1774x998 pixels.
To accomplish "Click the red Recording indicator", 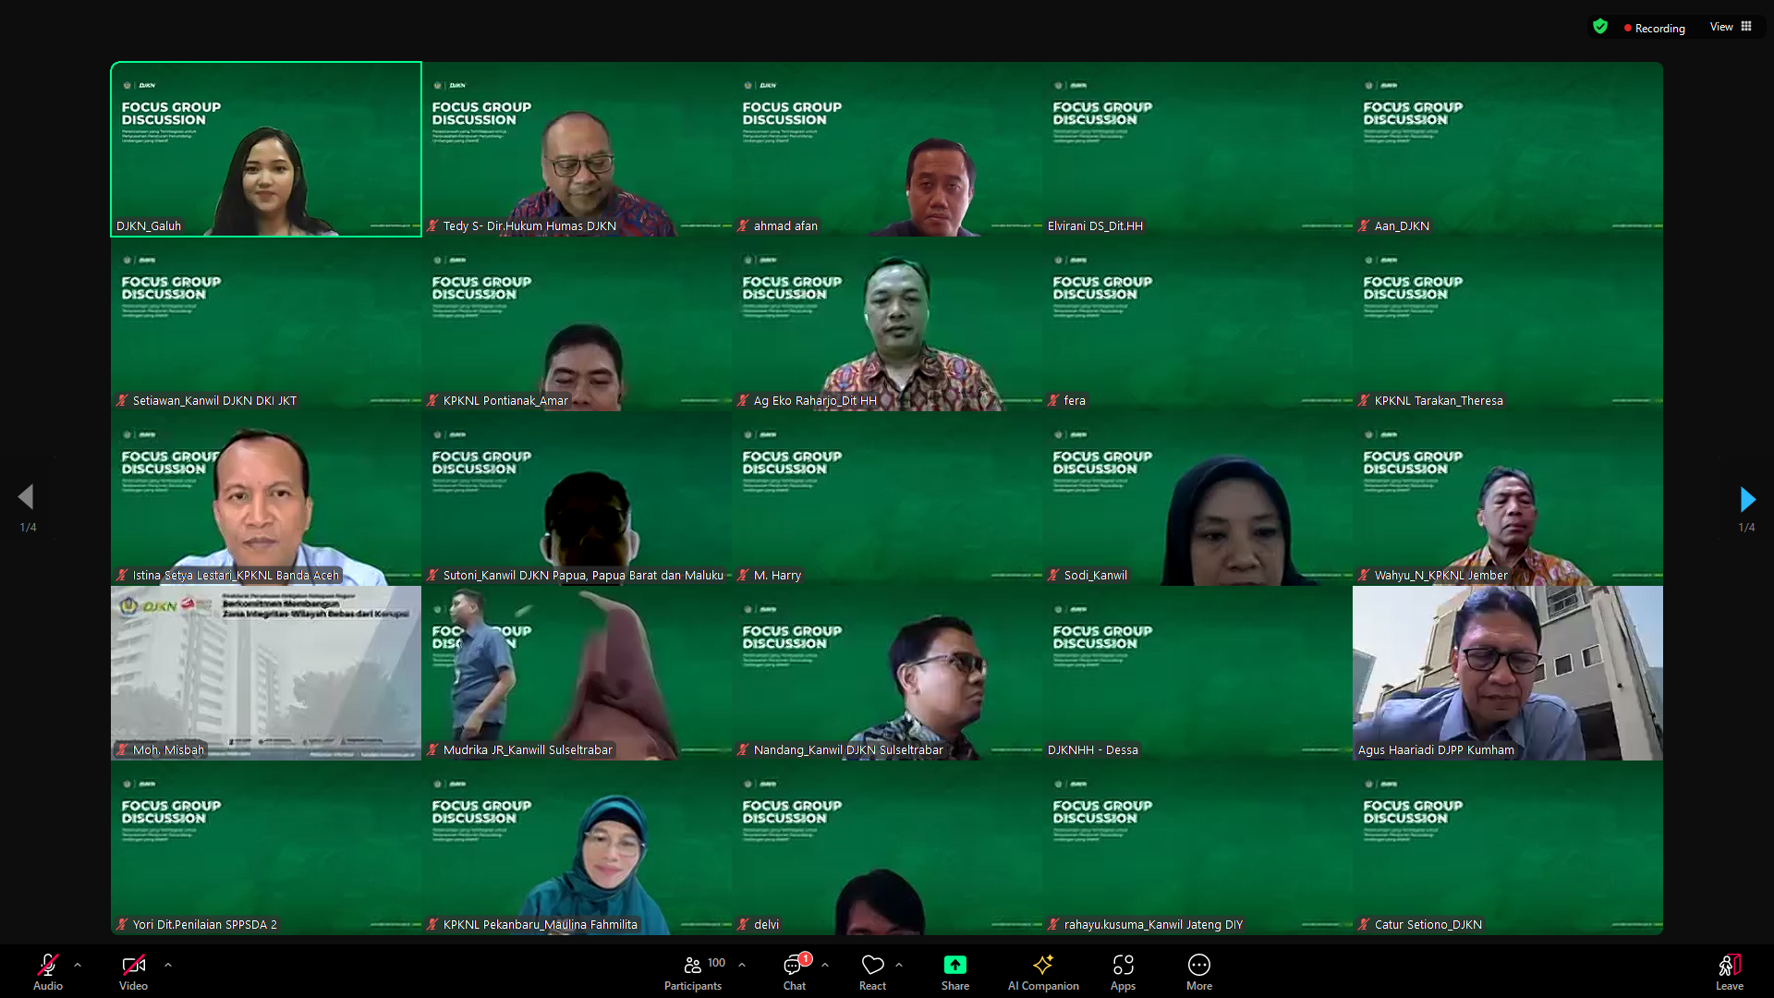I will click(x=1654, y=28).
